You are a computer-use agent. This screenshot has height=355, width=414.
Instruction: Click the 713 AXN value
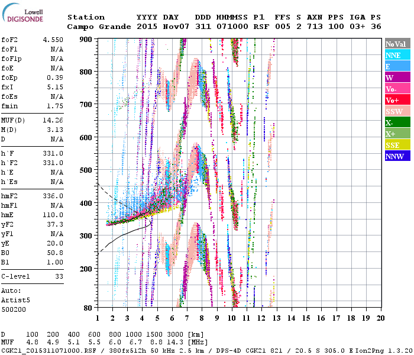coord(315,27)
